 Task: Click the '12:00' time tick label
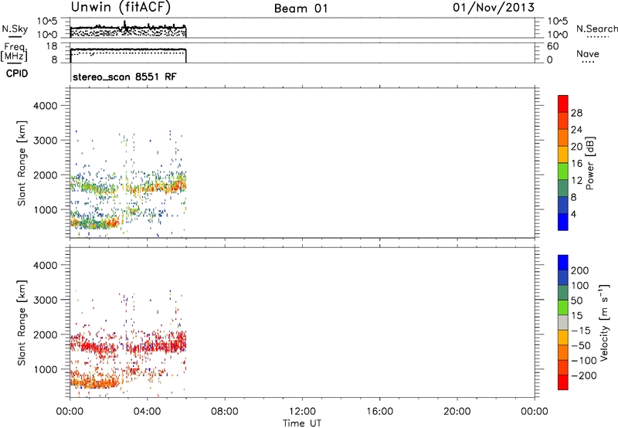(302, 412)
